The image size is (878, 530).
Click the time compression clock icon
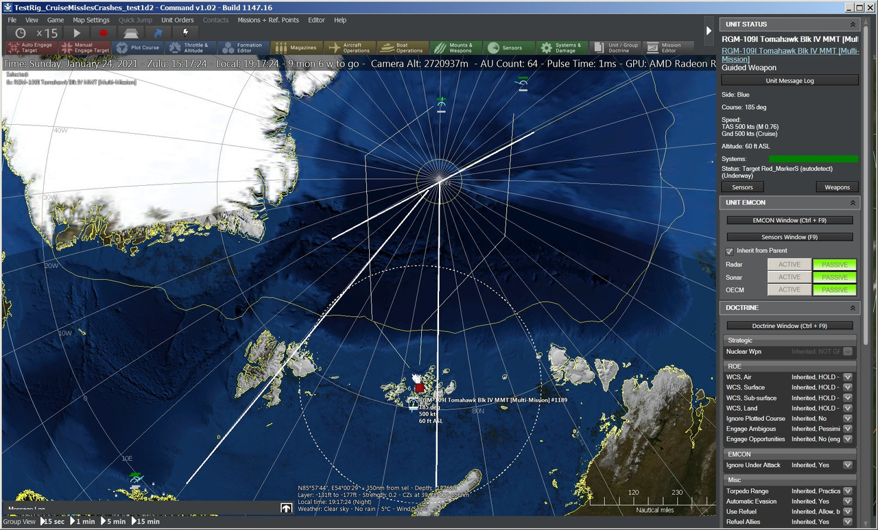pyautogui.click(x=21, y=33)
